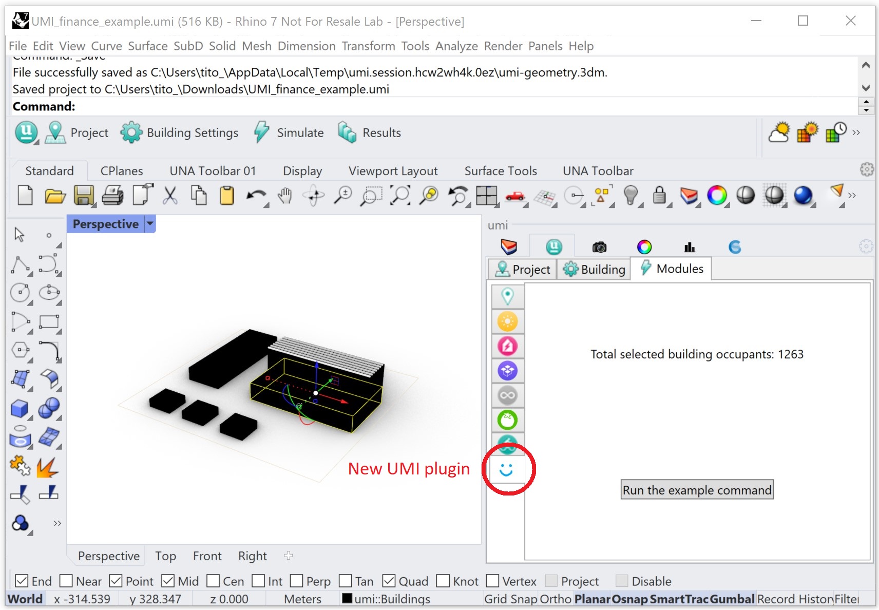
Task: Open the camera icon tab in the umi panel
Action: click(x=599, y=247)
